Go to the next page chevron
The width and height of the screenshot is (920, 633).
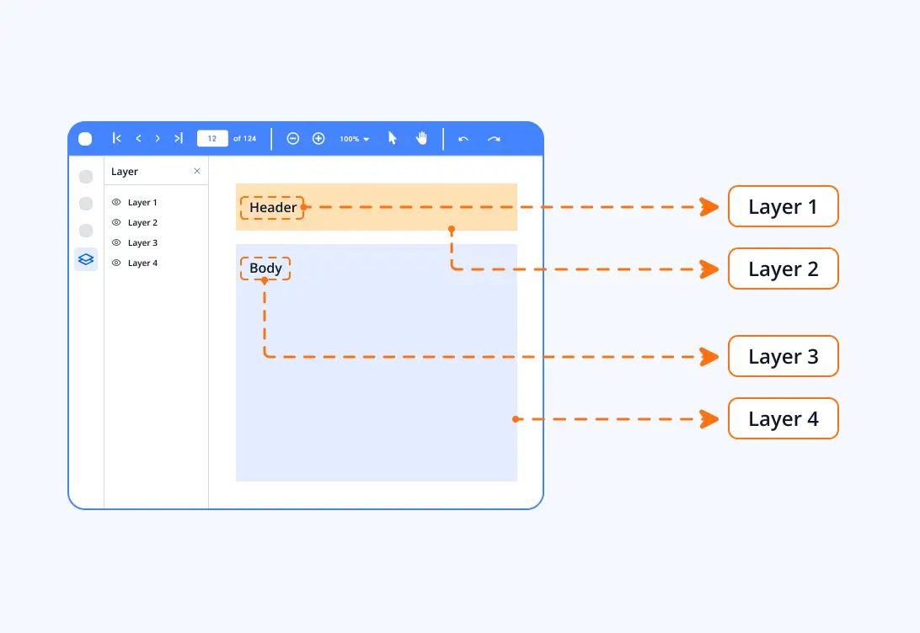pos(158,138)
